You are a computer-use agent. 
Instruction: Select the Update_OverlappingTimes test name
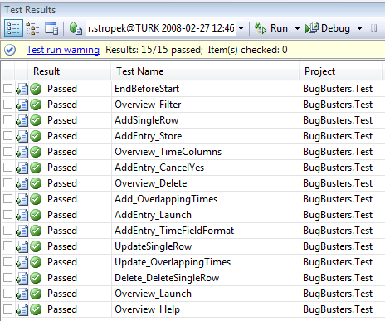coord(173,262)
